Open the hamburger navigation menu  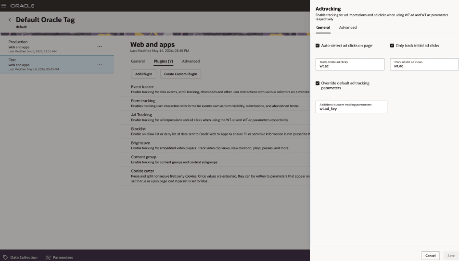[4, 6]
